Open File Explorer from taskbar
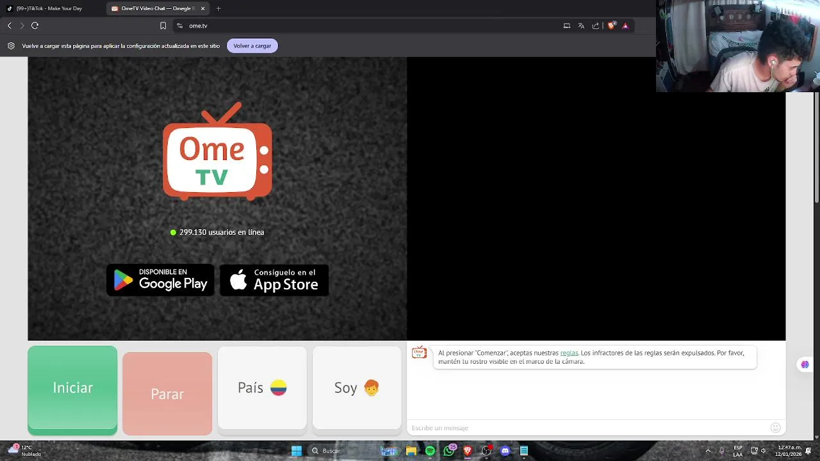 coord(411,451)
